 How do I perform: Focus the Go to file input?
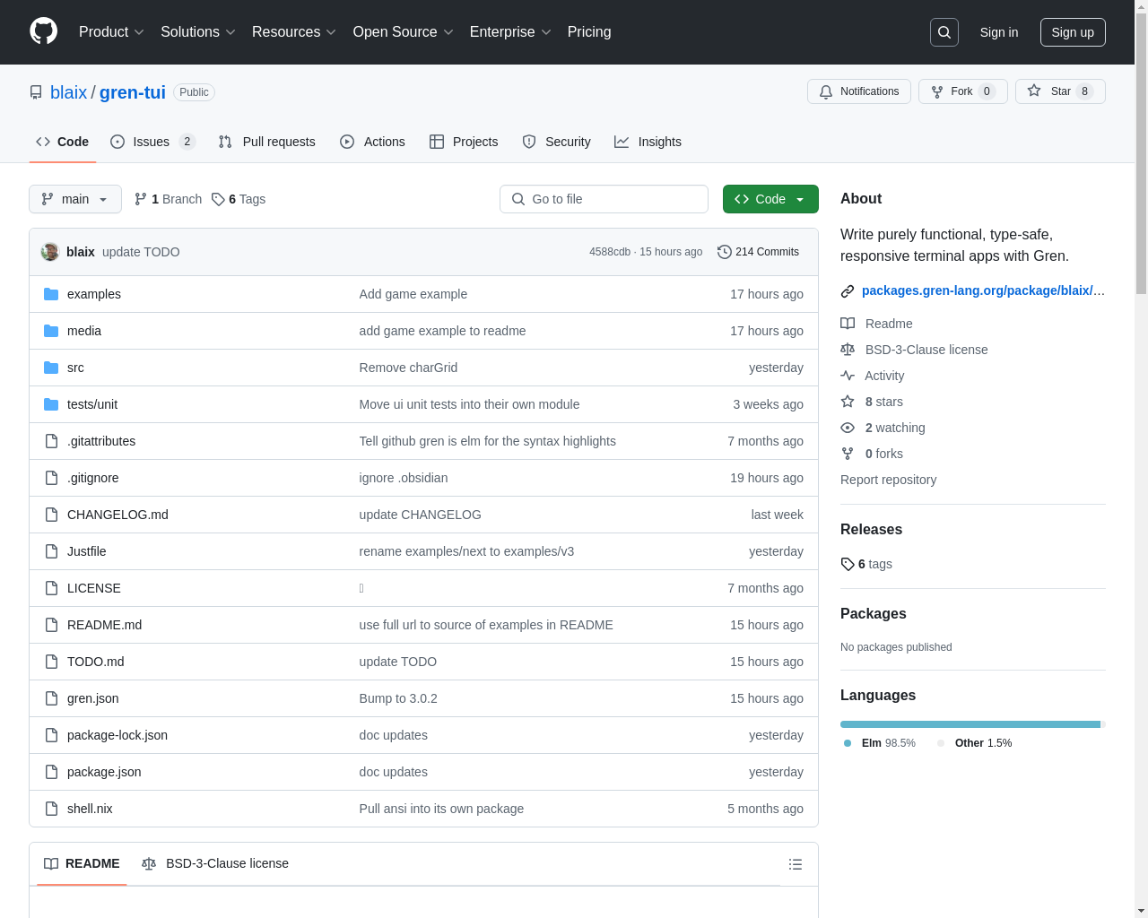tap(604, 199)
